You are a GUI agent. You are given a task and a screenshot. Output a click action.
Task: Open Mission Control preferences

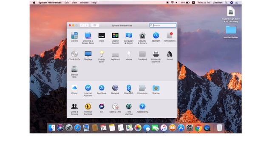[115, 38]
